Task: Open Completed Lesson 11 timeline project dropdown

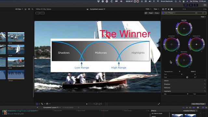Action: point(52,108)
